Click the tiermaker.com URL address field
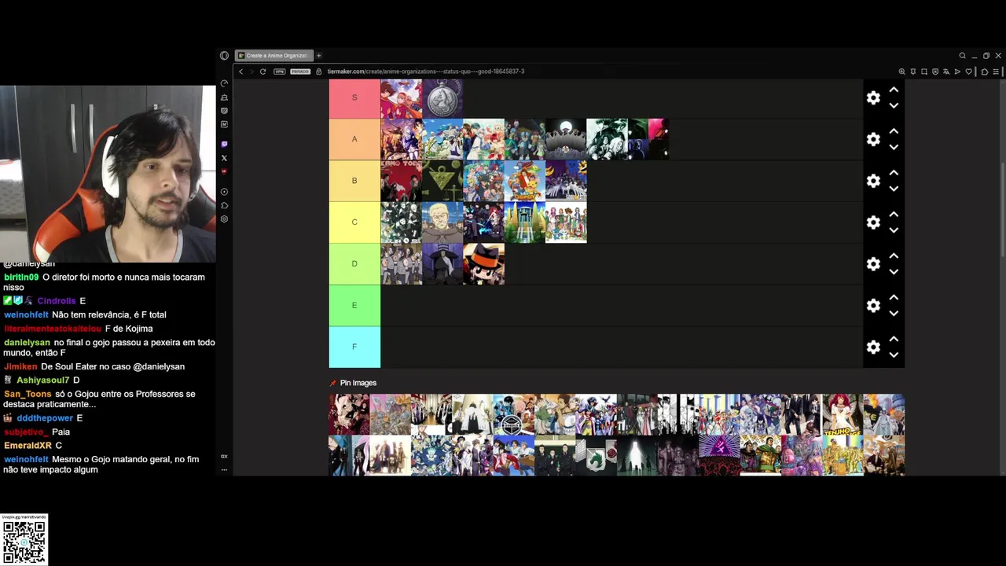1006x566 pixels. [425, 72]
